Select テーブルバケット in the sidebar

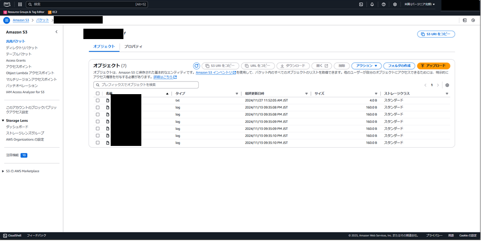(19, 54)
